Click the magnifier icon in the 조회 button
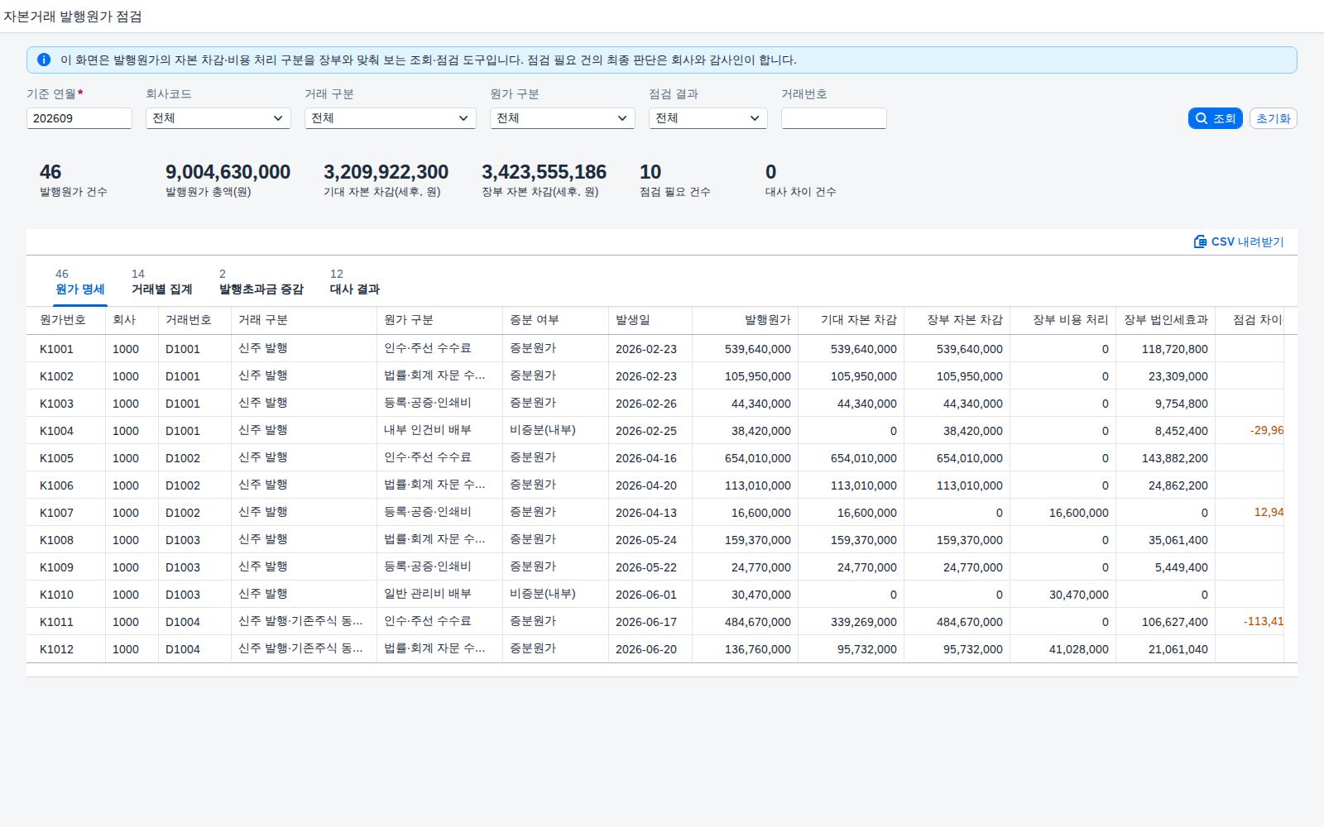 coord(1202,118)
